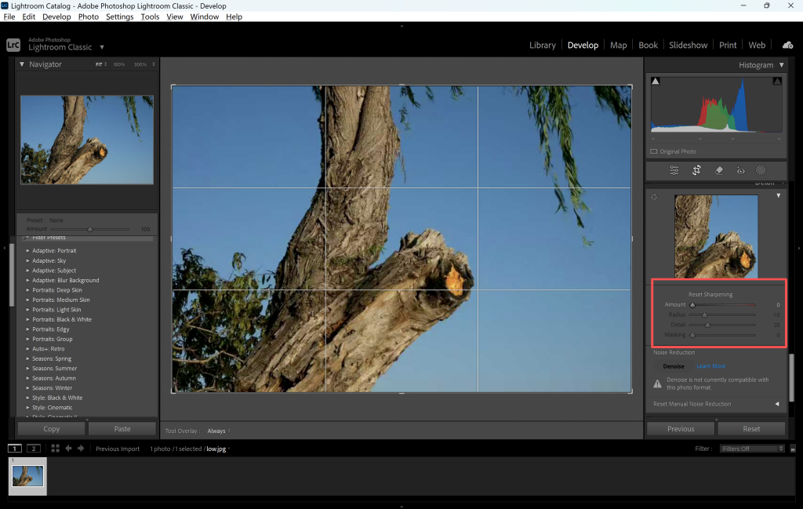The height and width of the screenshot is (509, 803).
Task: Open the Tool Overlay Always dropdown
Action: coord(220,431)
